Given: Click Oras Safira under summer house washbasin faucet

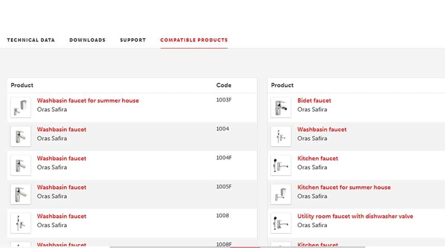Looking at the screenshot, I should click(x=52, y=110).
